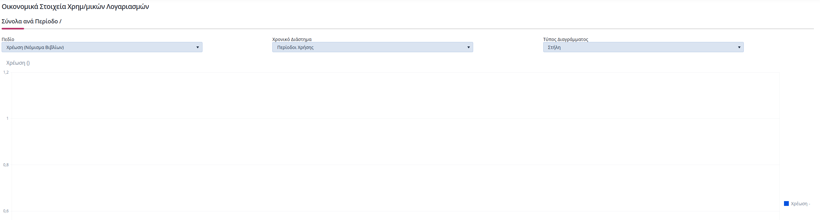Click the Χρονικό Διάστημα field label
The height and width of the screenshot is (220, 820).
[292, 39]
